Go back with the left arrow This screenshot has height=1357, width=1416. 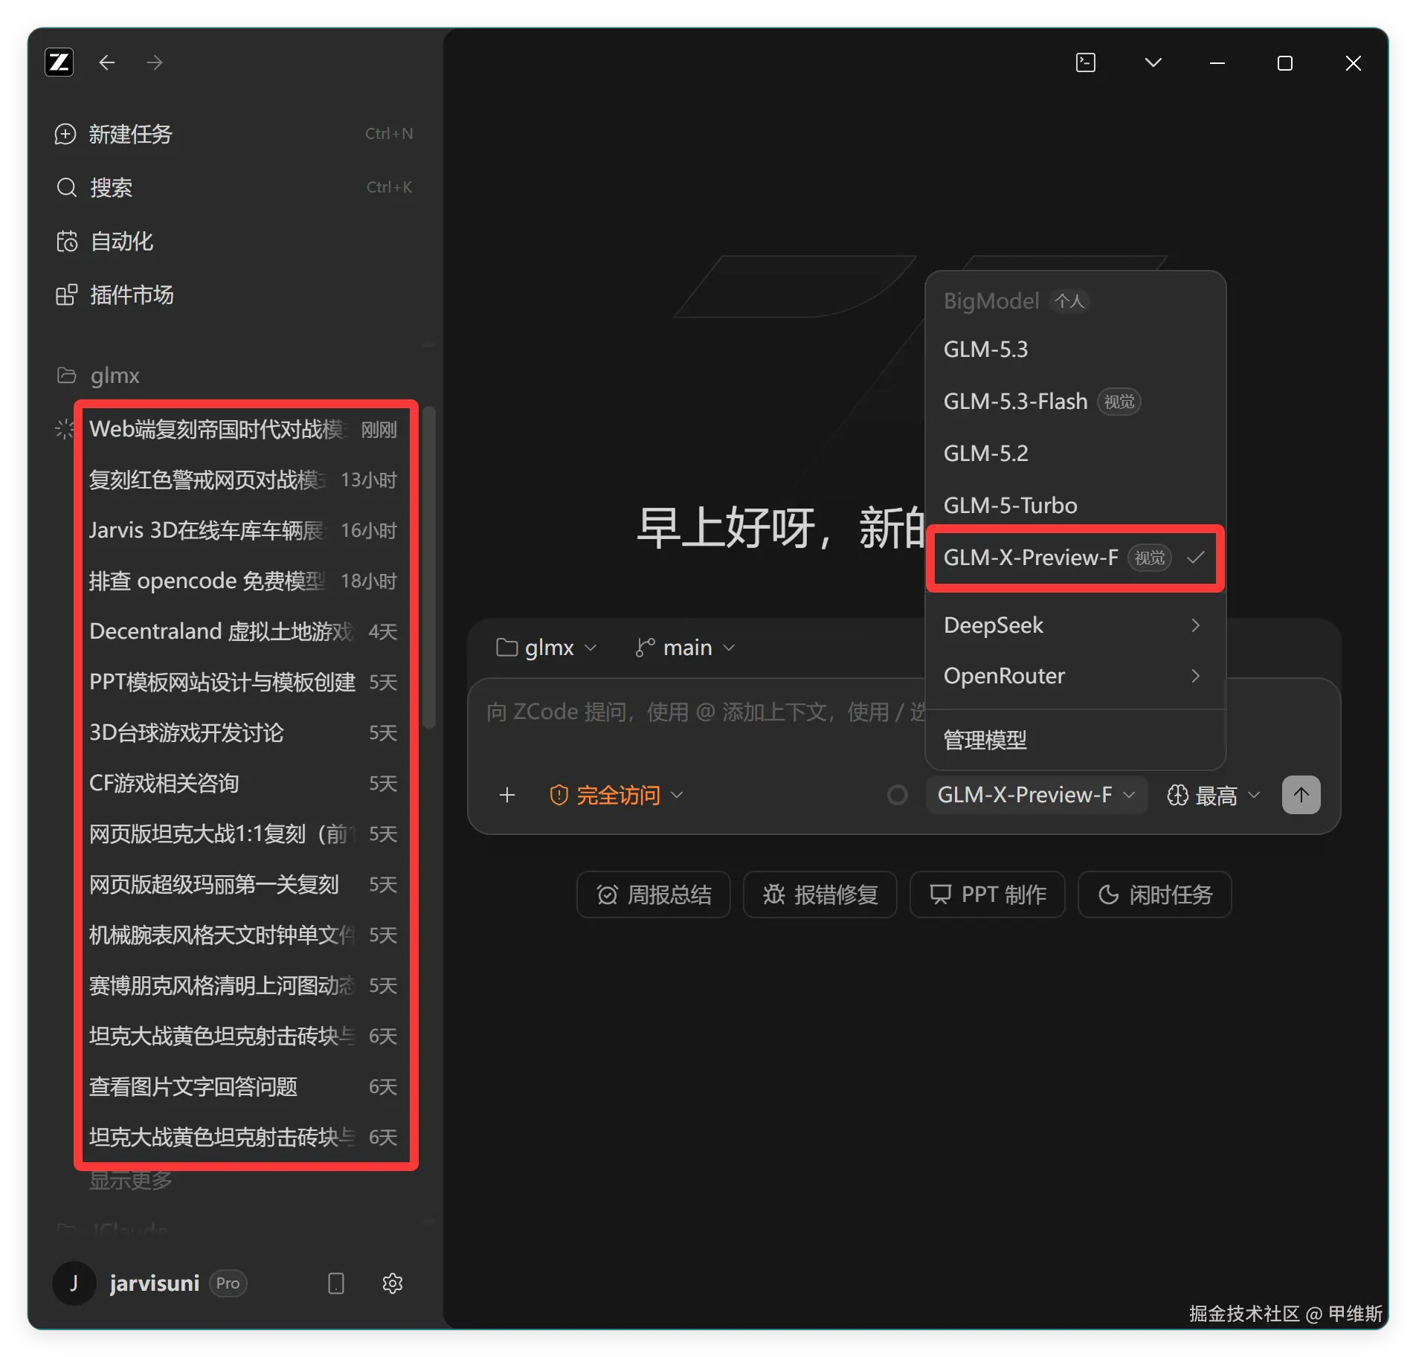pyautogui.click(x=107, y=62)
